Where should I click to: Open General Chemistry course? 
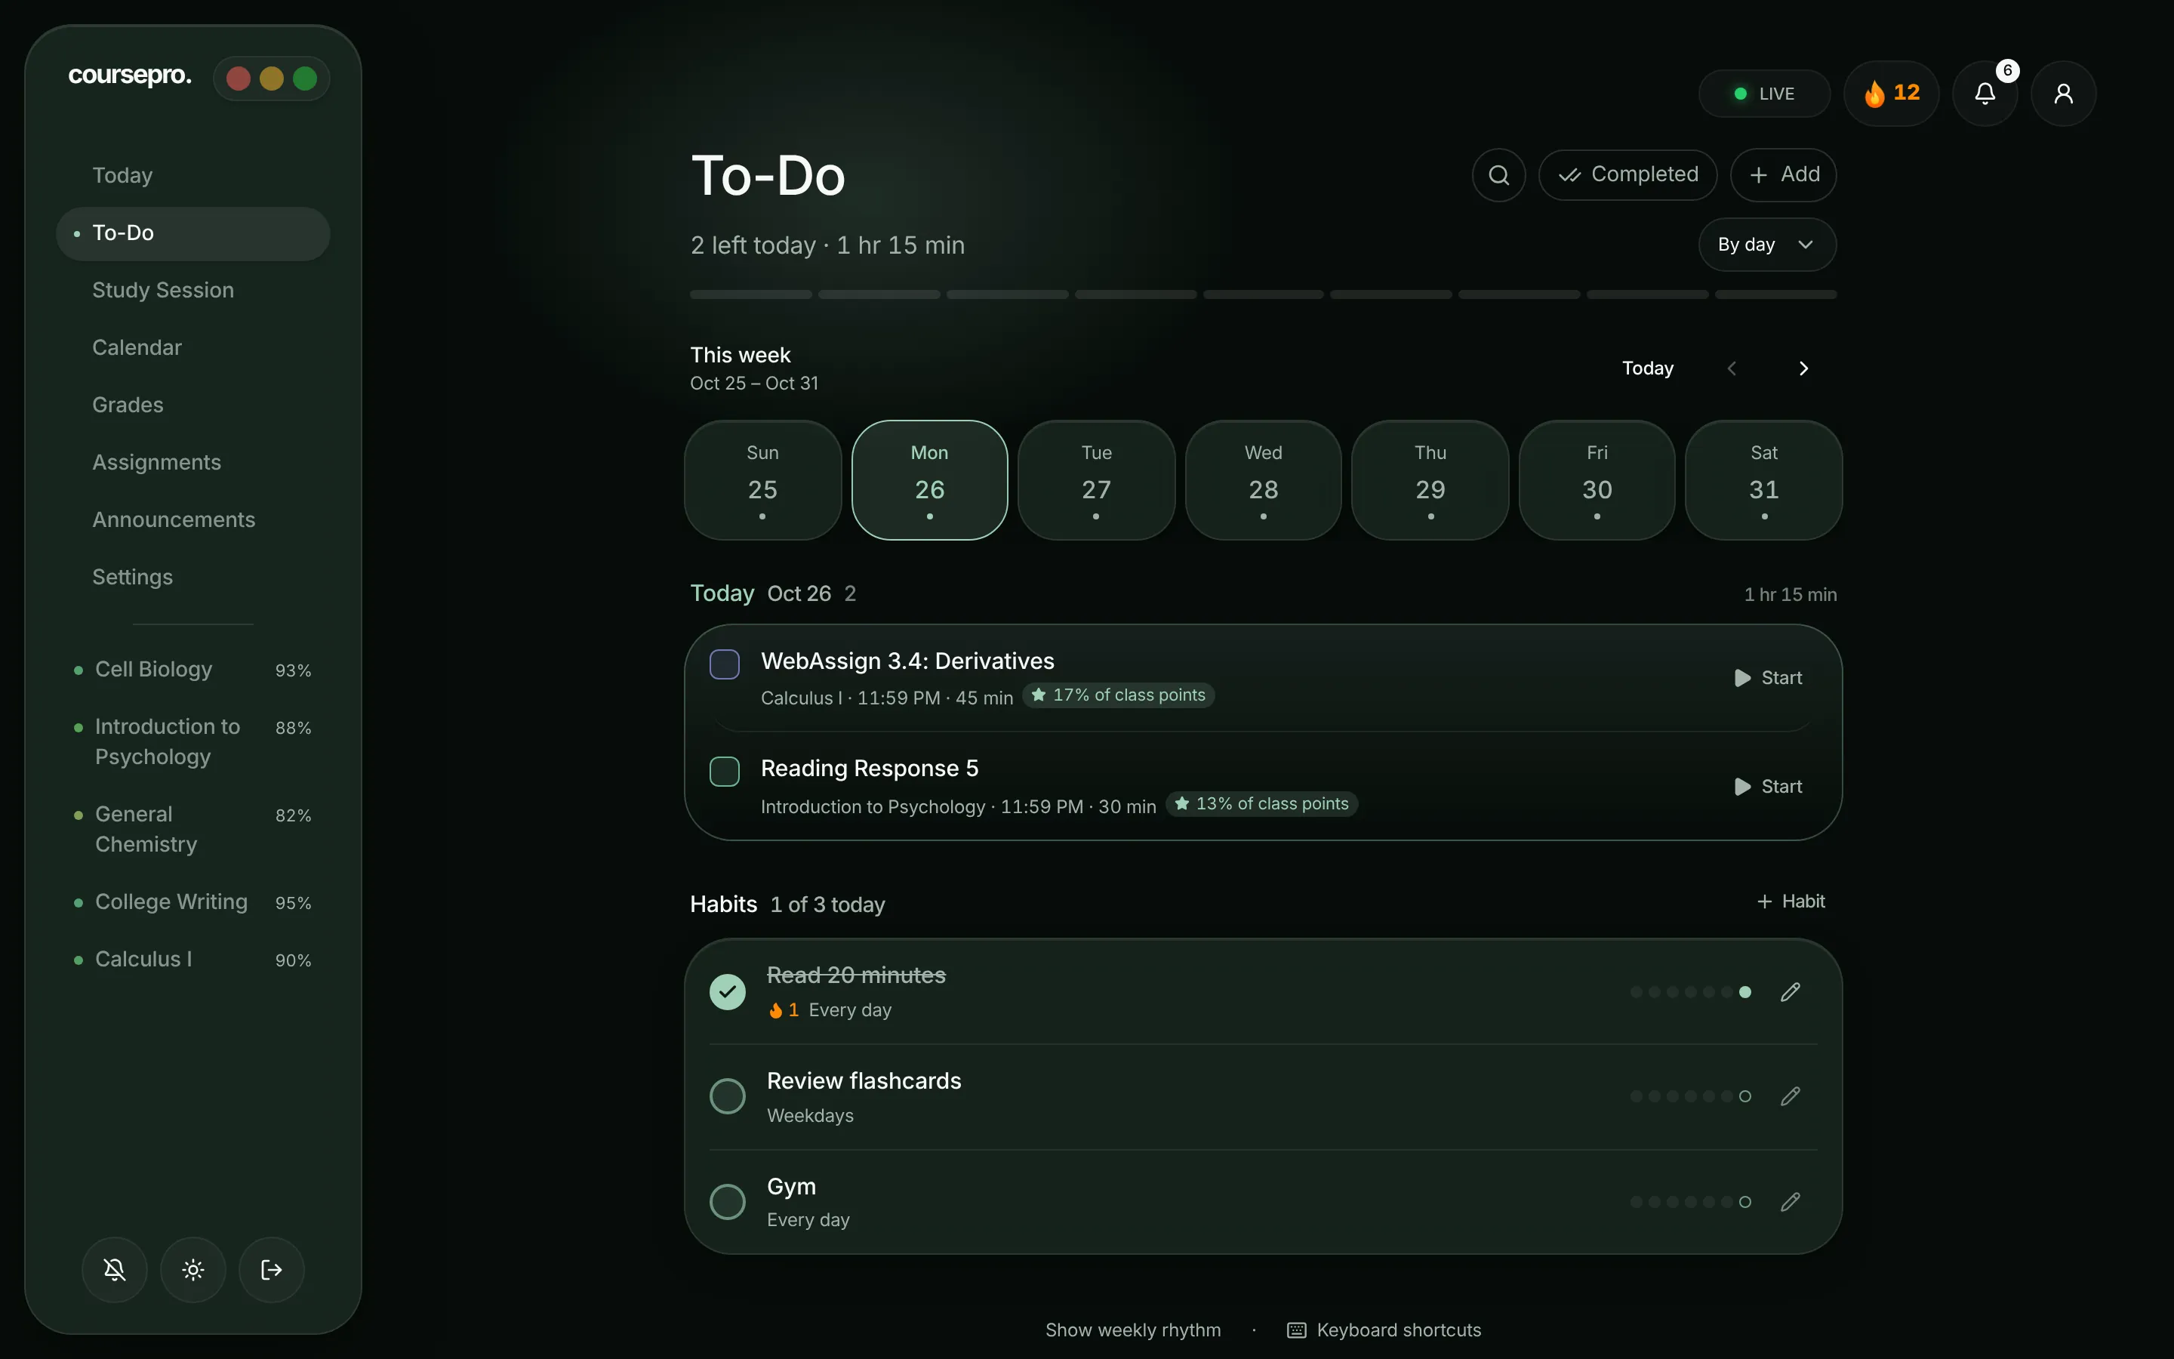(192, 830)
